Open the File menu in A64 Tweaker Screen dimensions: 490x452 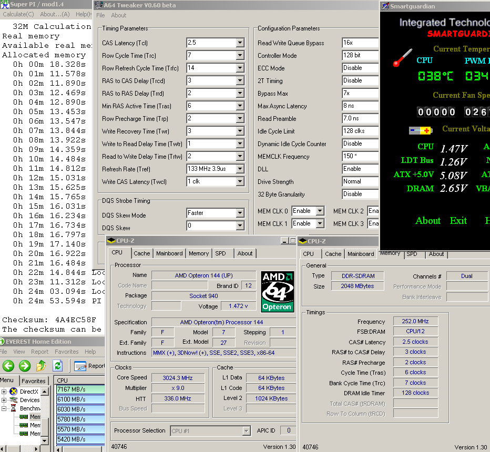(100, 16)
